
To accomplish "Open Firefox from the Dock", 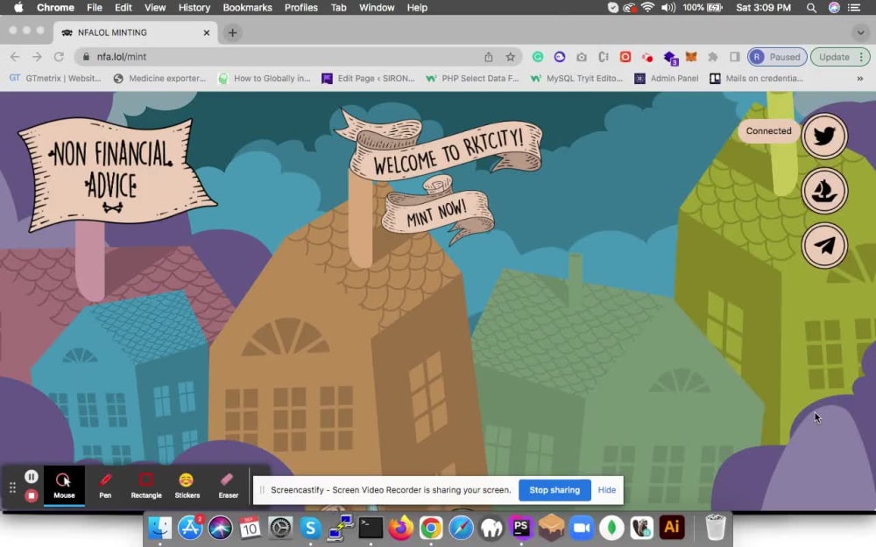I will (x=400, y=527).
